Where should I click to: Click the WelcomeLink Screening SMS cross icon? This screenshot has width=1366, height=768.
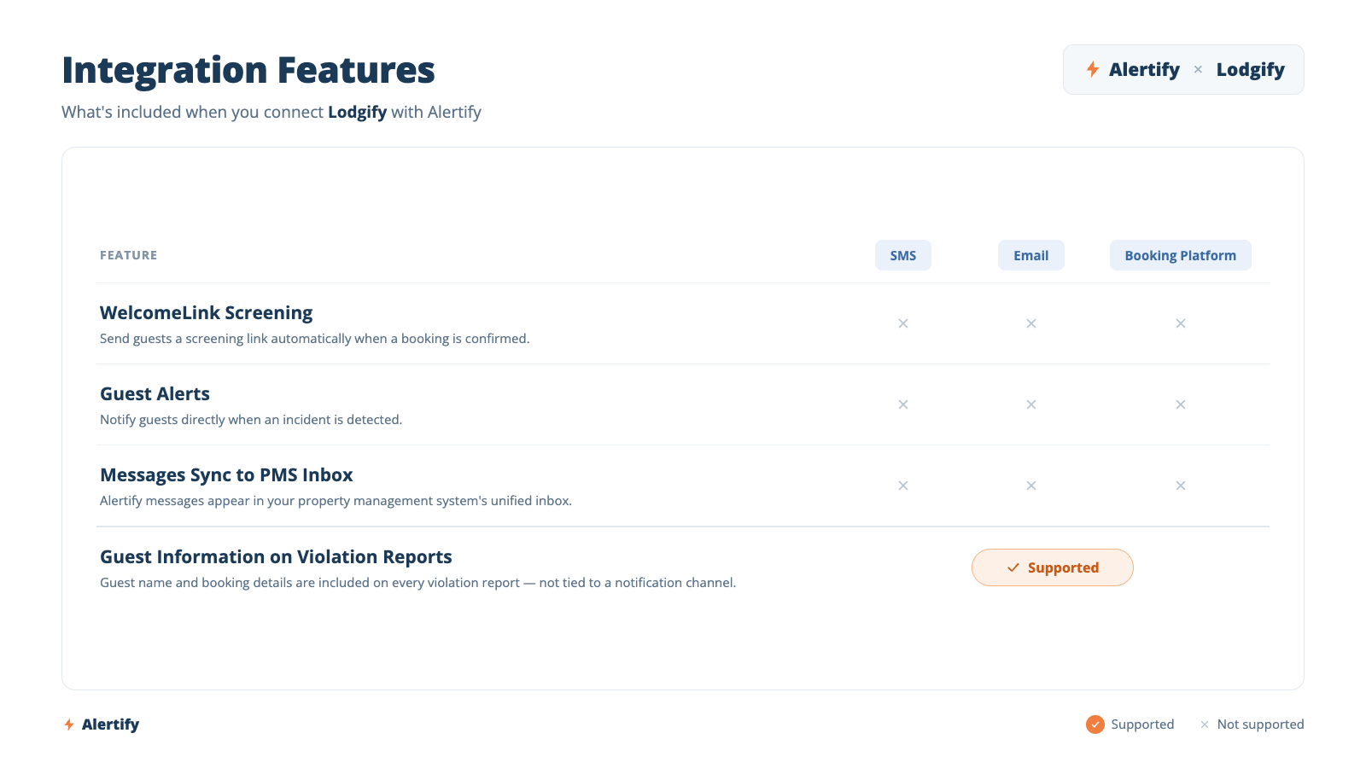903,323
